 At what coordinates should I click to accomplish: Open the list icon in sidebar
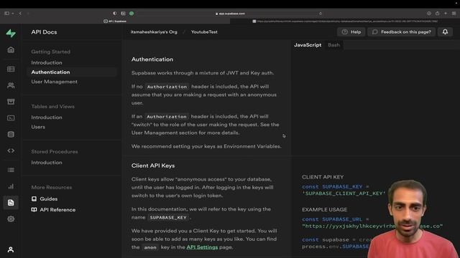click(x=11, y=170)
